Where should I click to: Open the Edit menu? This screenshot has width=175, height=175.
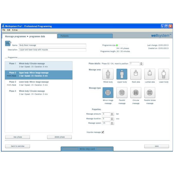click(x=8, y=30)
